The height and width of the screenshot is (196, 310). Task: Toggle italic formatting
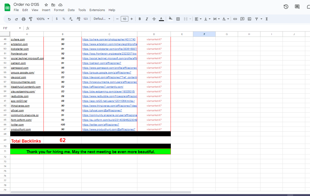147,19
